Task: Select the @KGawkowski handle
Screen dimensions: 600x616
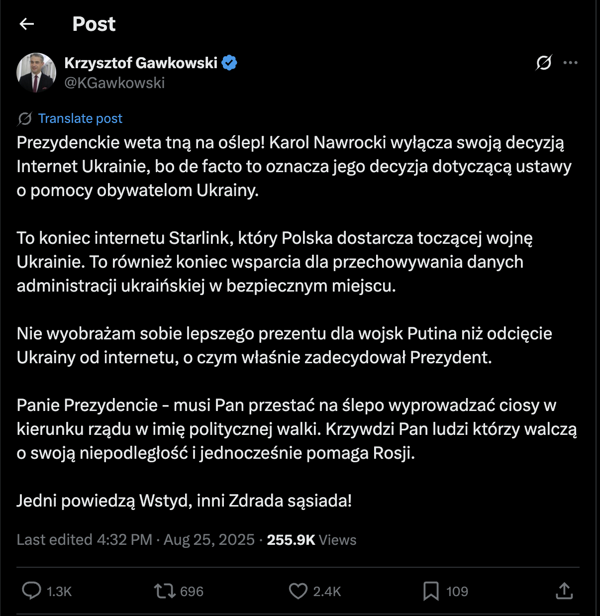Action: (x=115, y=83)
